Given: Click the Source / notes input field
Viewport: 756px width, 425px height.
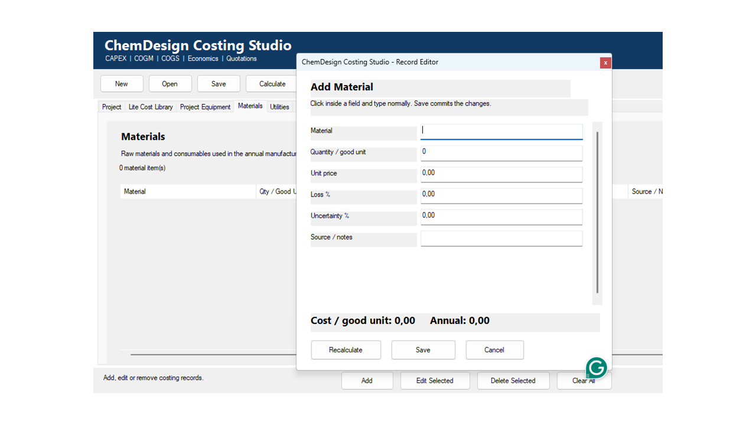Looking at the screenshot, I should pos(501,238).
